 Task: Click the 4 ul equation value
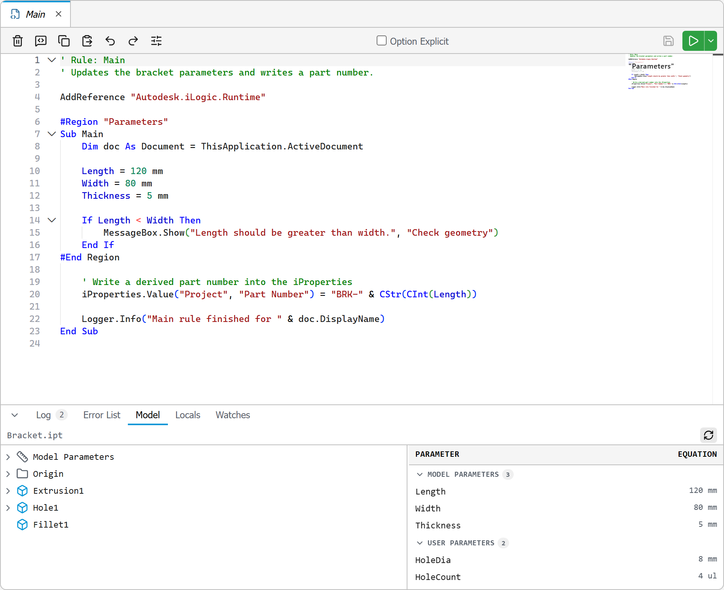click(x=707, y=576)
